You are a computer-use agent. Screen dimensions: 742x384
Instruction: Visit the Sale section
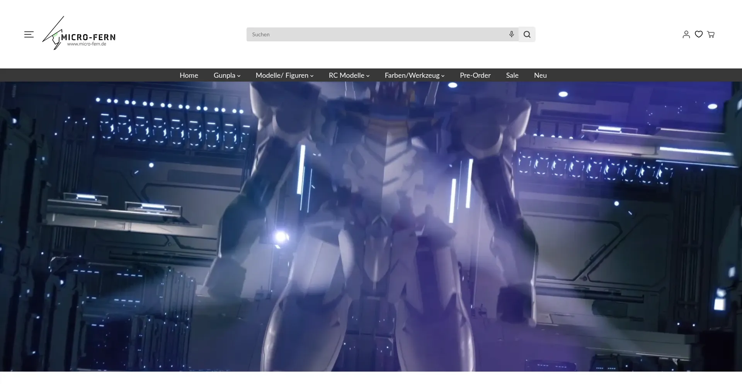(x=512, y=75)
